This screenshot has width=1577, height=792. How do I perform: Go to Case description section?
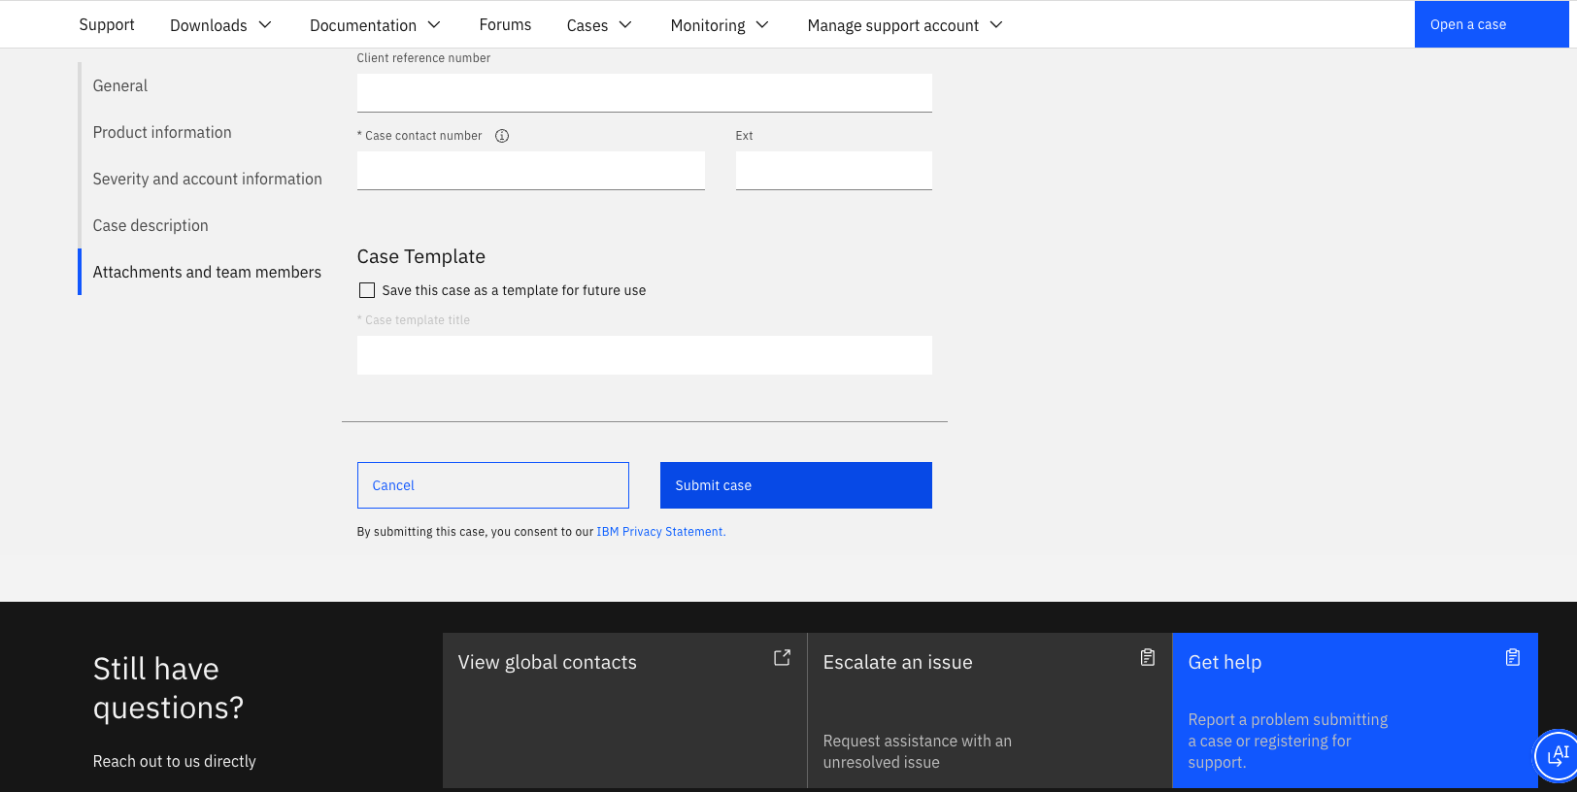[x=151, y=225]
